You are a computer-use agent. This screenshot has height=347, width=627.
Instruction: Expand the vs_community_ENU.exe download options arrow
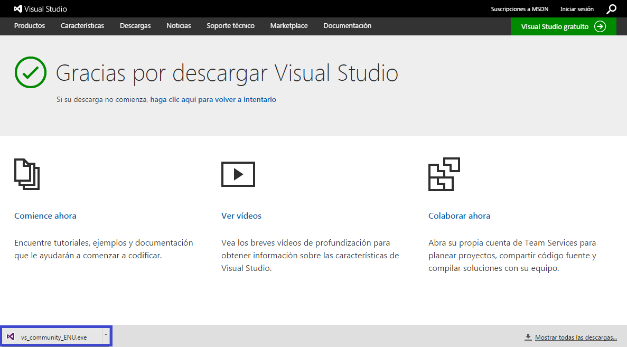click(x=106, y=335)
